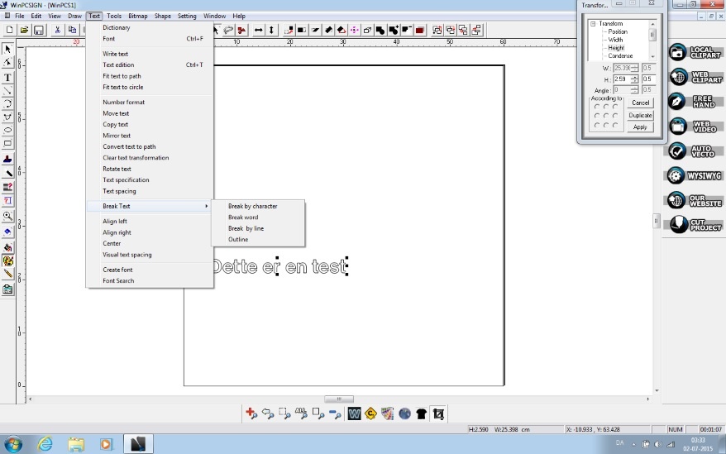Select the zoom magnifier tool in left toolbar
726x454 pixels.
pos(7,216)
